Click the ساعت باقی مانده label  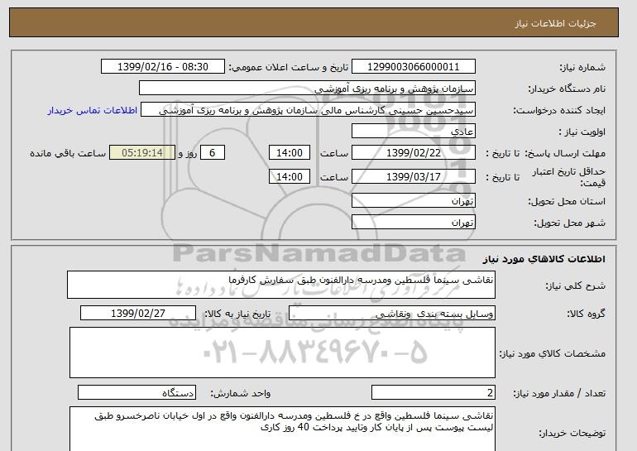[68, 153]
